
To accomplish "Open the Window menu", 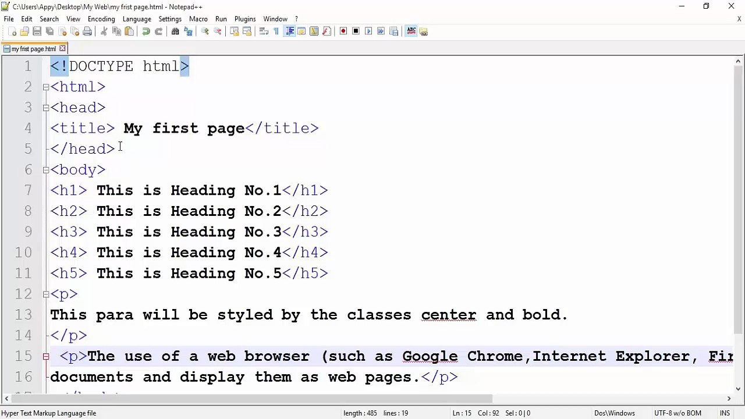I will pos(275,19).
